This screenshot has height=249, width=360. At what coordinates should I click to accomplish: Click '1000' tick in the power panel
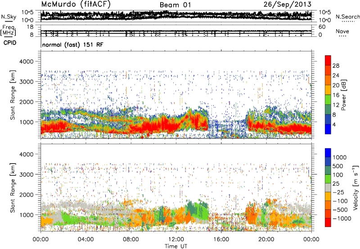point(27,122)
